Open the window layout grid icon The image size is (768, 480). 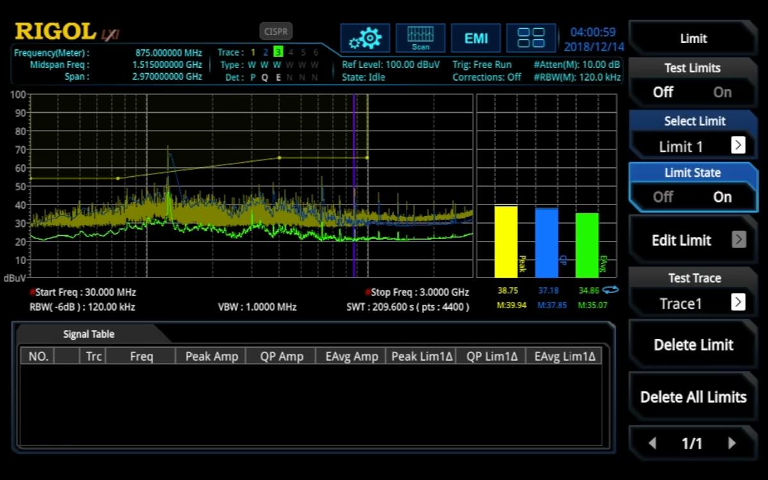click(531, 38)
